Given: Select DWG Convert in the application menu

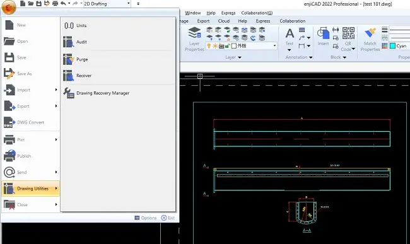Looking at the screenshot, I should tap(31, 122).
